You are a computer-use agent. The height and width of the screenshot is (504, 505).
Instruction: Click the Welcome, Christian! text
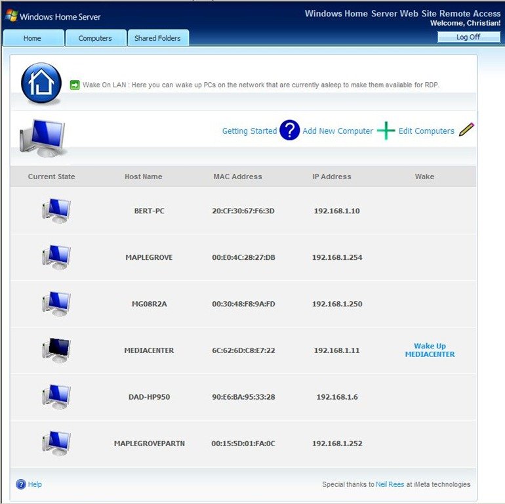pos(466,23)
